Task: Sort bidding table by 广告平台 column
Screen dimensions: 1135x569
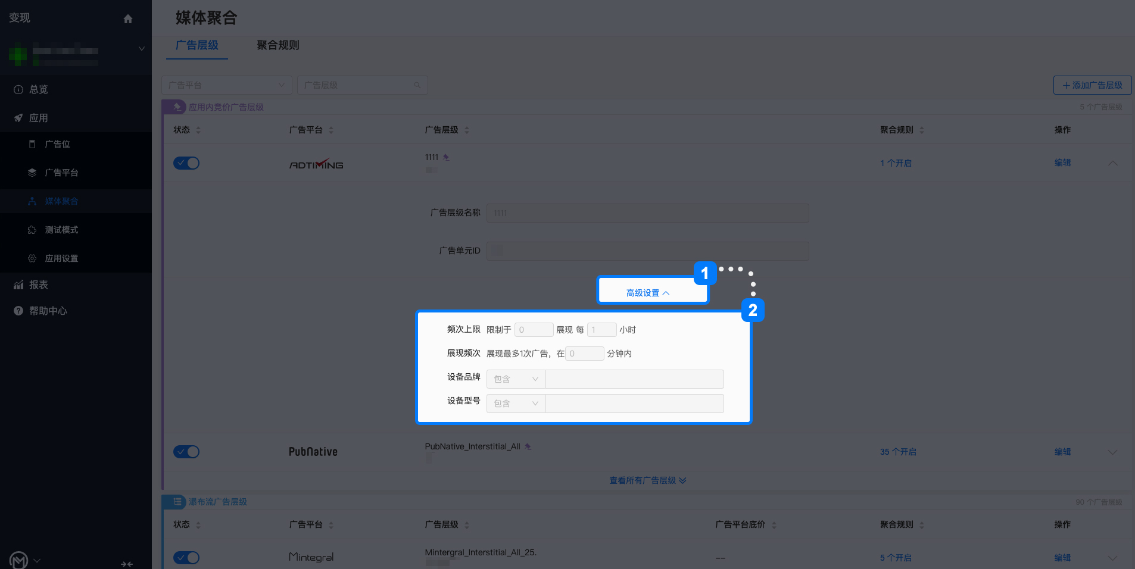Action: coord(331,130)
